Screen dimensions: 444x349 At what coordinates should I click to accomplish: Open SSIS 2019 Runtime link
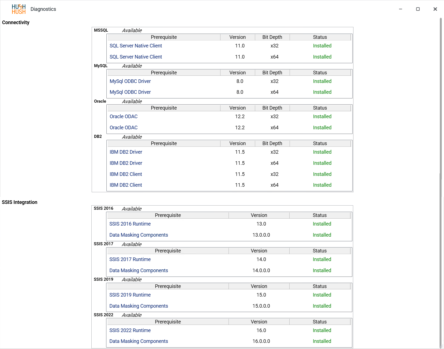pos(130,295)
